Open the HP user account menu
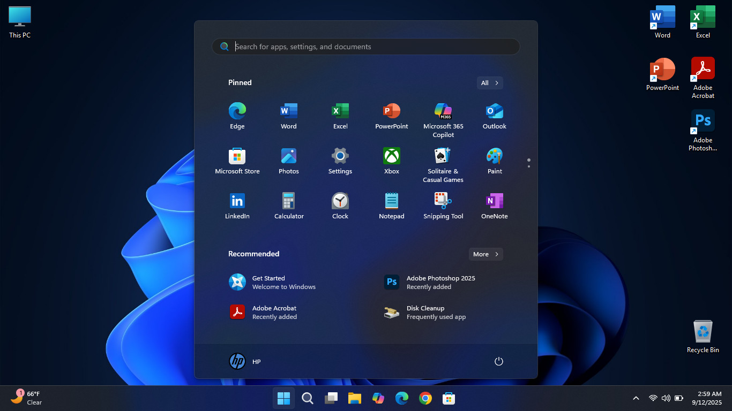The image size is (732, 411). (245, 361)
